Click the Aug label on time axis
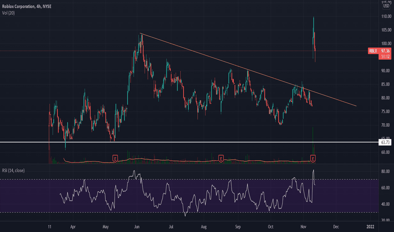Viewport: 394px width, 232px height. (204, 227)
